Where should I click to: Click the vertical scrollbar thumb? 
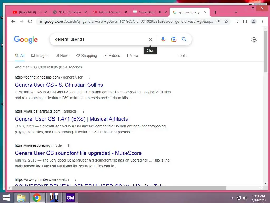266,52
